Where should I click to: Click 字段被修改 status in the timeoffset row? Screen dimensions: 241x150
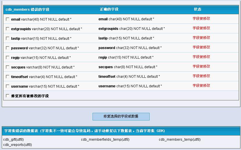coord(201,76)
